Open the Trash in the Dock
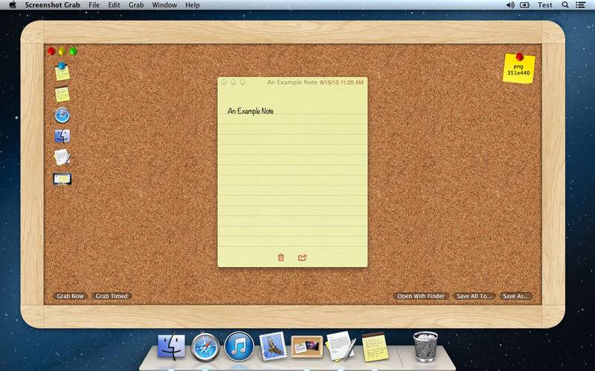Image resolution: width=595 pixels, height=371 pixels. pos(425,347)
